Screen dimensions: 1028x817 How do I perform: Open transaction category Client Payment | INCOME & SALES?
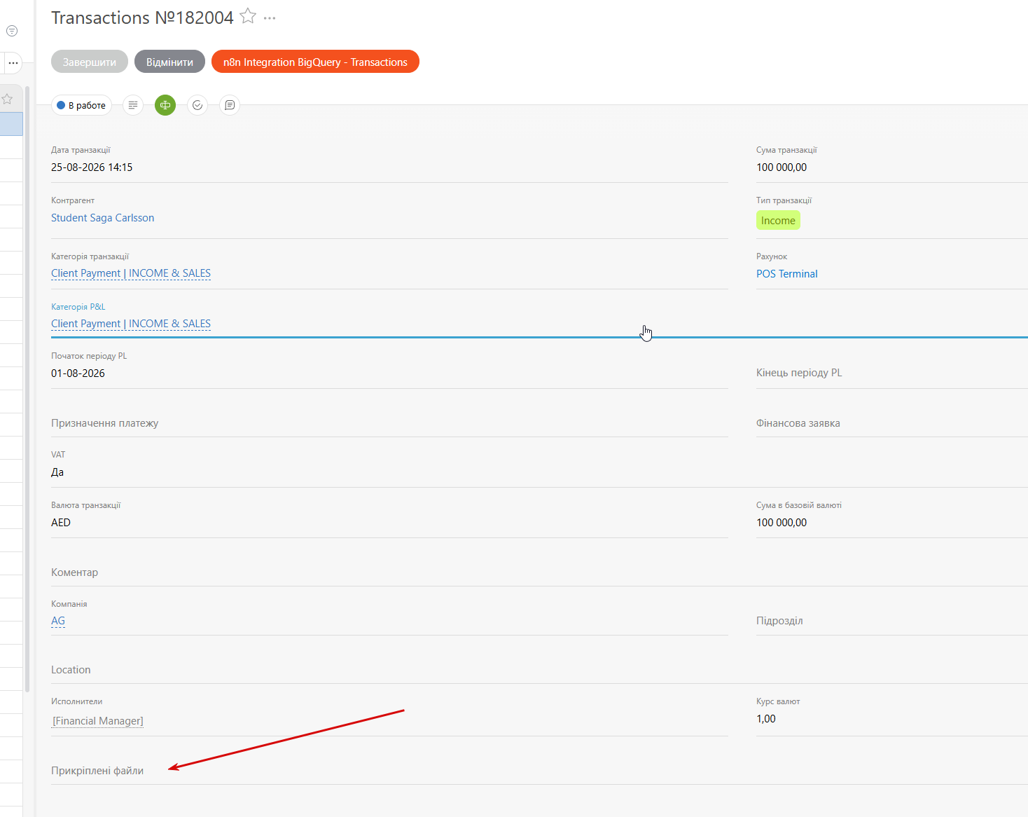[x=131, y=273]
